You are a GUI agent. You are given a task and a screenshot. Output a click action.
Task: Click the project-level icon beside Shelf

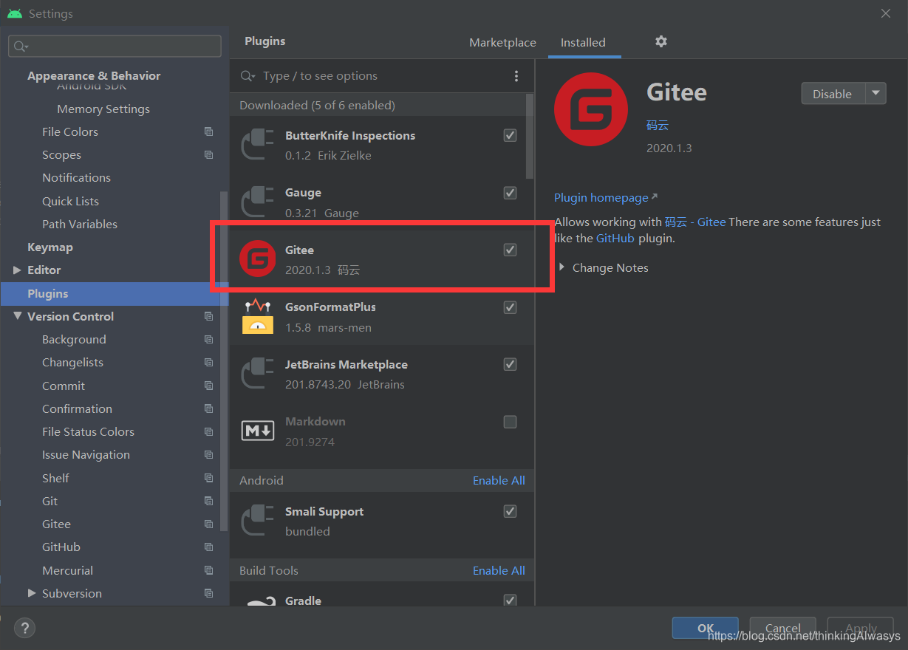tap(209, 478)
